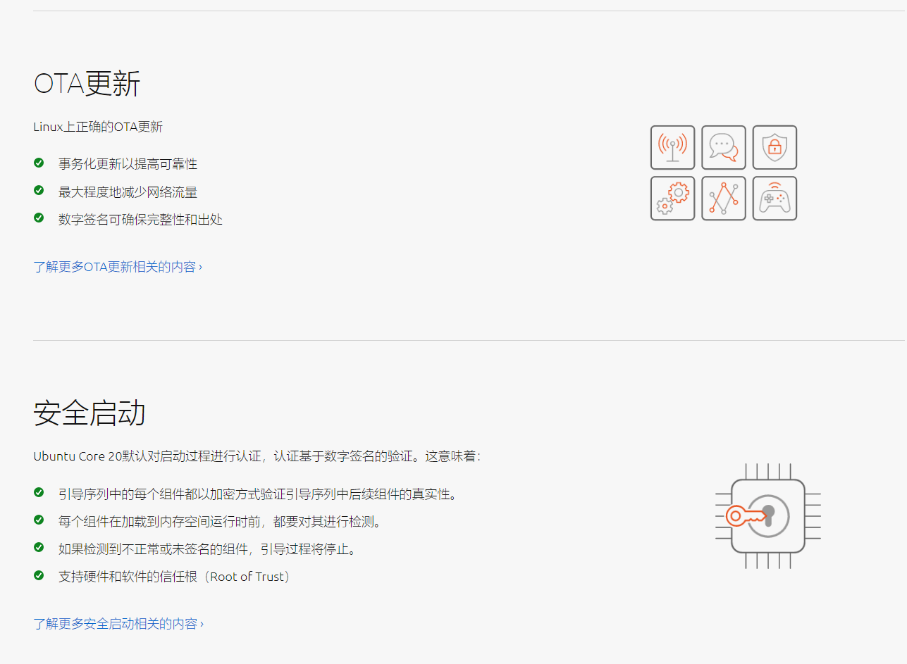Click the secure boot chip key illustration
The image size is (907, 664).
click(x=768, y=516)
